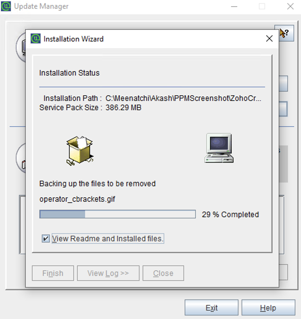This screenshot has width=301, height=319.
Task: Click the 29 % Completed label
Action: [230, 214]
